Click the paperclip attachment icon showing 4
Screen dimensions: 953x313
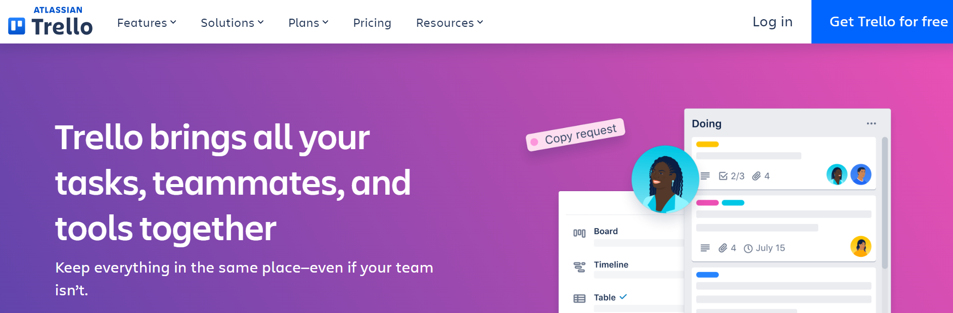pyautogui.click(x=760, y=176)
